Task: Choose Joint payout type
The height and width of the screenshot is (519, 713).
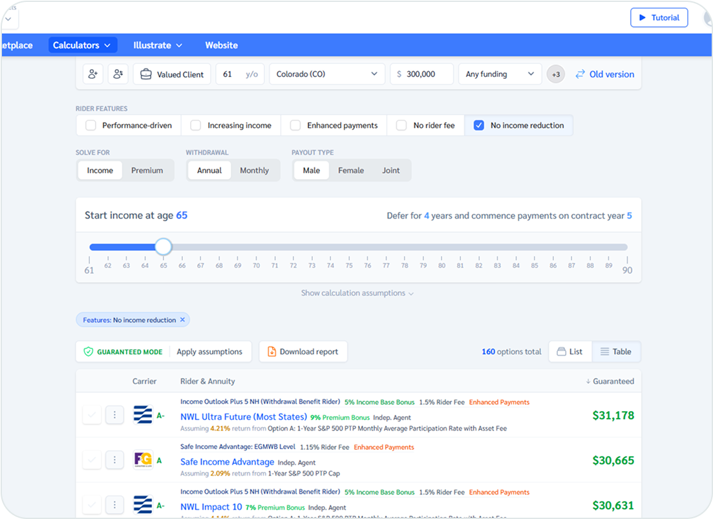Action: (x=390, y=171)
